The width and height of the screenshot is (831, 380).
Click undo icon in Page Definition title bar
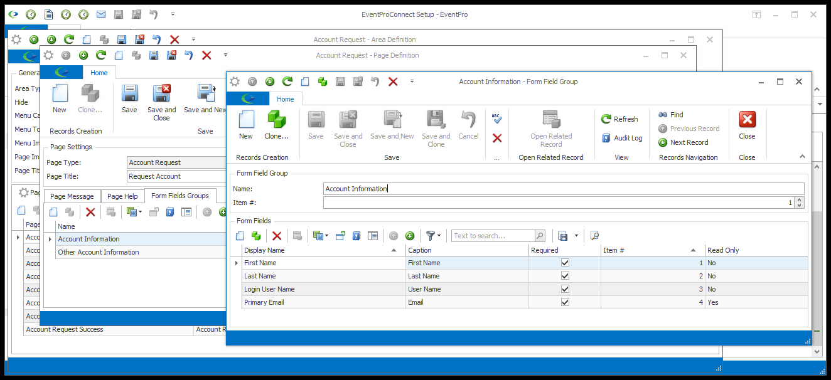pos(188,55)
